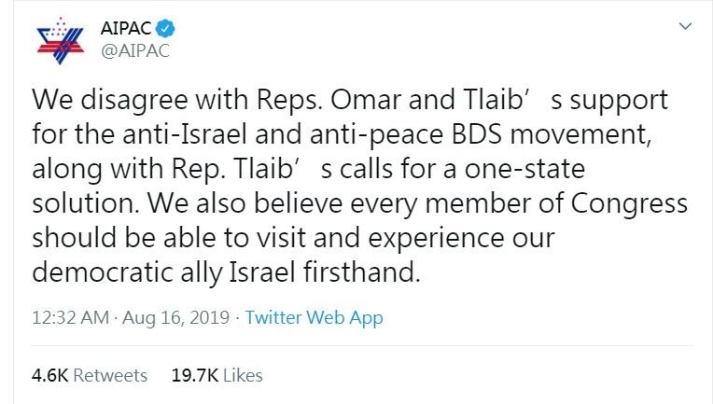Select the Aug 16, 2019 date
This screenshot has width=713, height=404.
pyautogui.click(x=176, y=317)
